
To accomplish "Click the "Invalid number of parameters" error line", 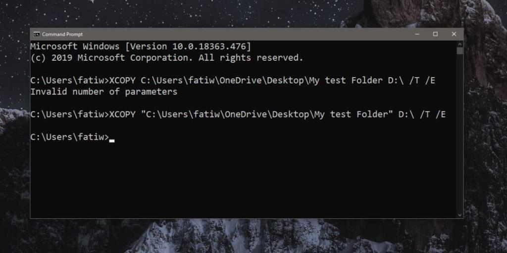I will pyautogui.click(x=104, y=92).
